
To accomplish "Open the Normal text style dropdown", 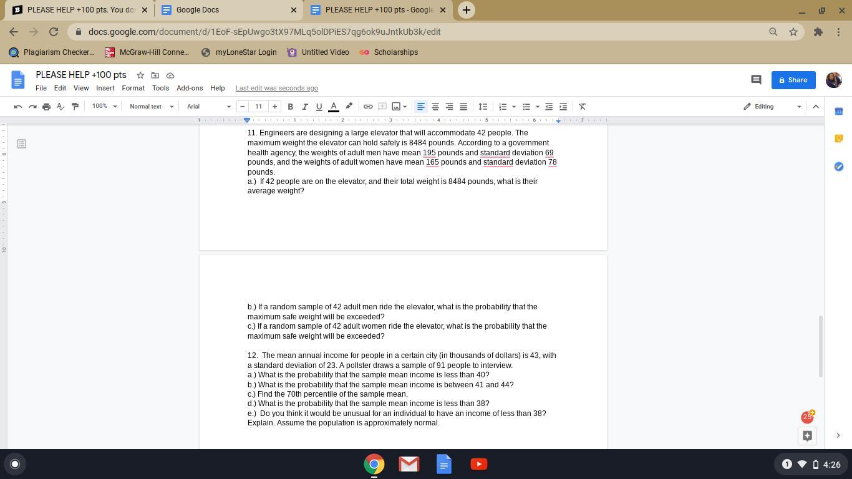I will (x=151, y=107).
